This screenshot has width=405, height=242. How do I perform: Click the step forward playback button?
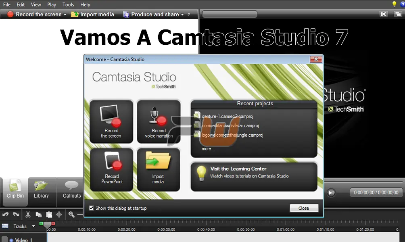[331, 193]
